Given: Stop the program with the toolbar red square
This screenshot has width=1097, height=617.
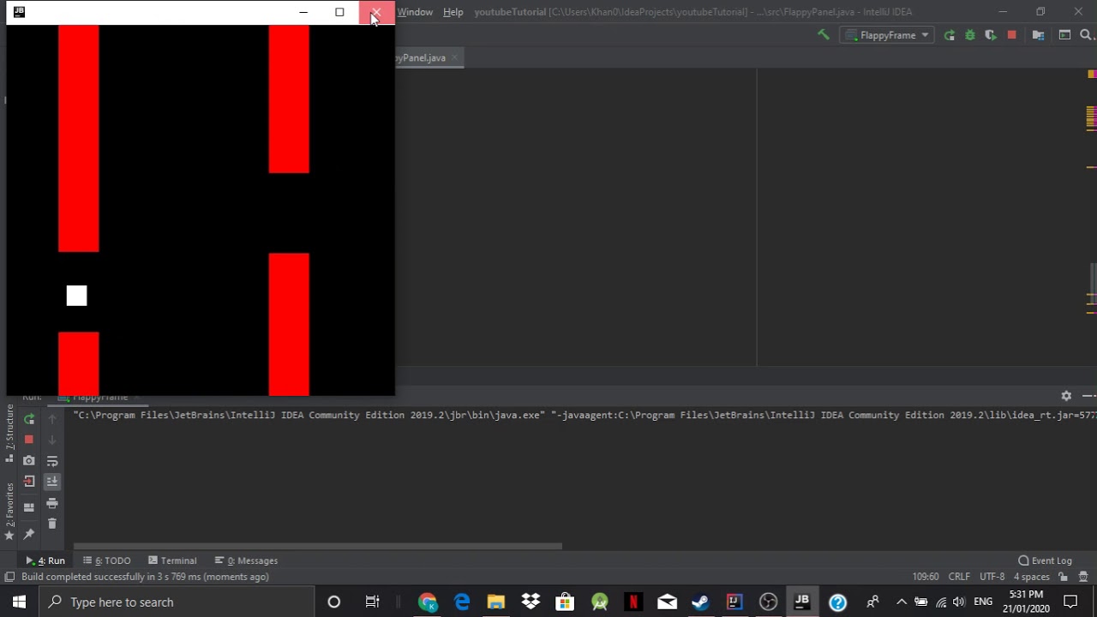Looking at the screenshot, I should [1012, 35].
